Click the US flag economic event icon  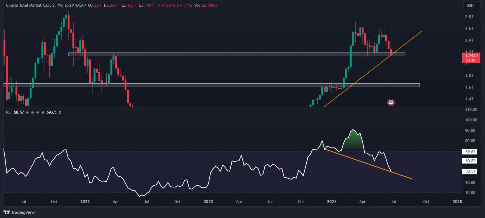point(391,102)
